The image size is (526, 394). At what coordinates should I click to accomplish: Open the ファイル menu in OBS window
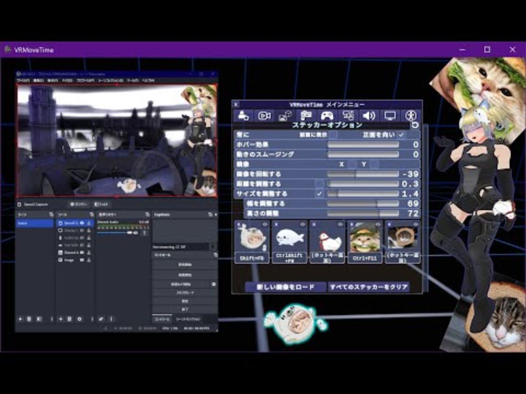pos(23,80)
